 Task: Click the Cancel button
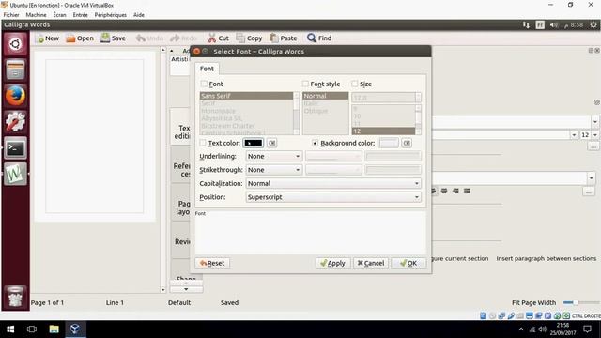(x=371, y=263)
